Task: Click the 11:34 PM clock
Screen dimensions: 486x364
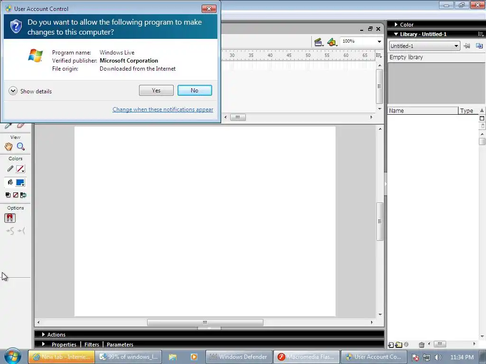Action: [x=462, y=357]
